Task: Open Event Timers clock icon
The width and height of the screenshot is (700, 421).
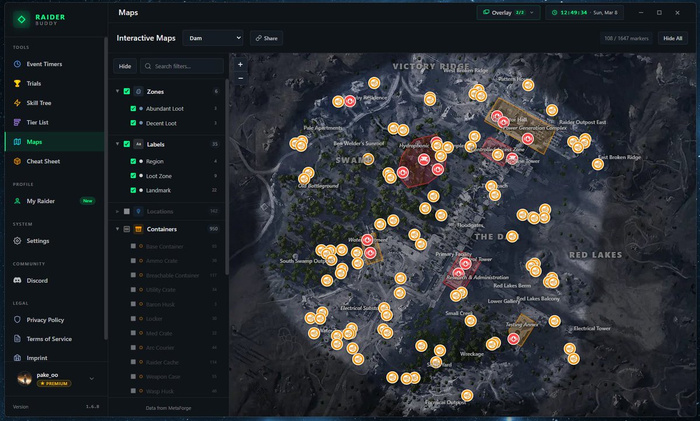Action: point(17,64)
